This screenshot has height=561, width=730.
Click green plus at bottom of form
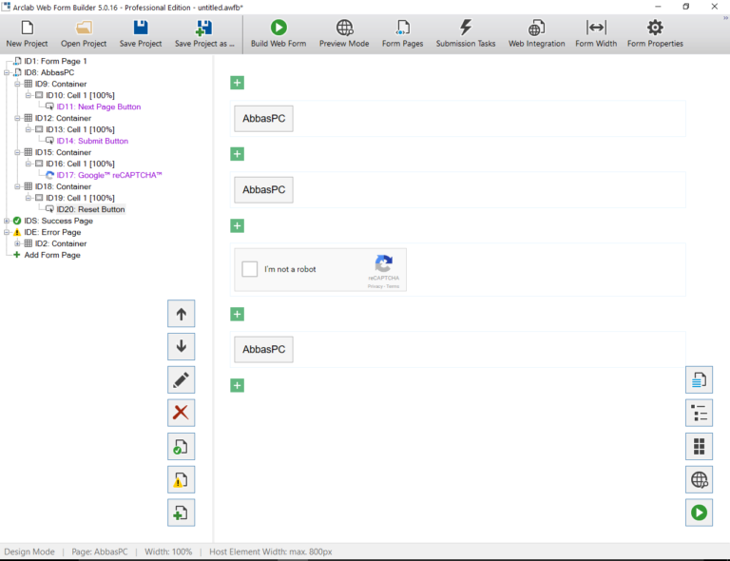pyautogui.click(x=237, y=385)
